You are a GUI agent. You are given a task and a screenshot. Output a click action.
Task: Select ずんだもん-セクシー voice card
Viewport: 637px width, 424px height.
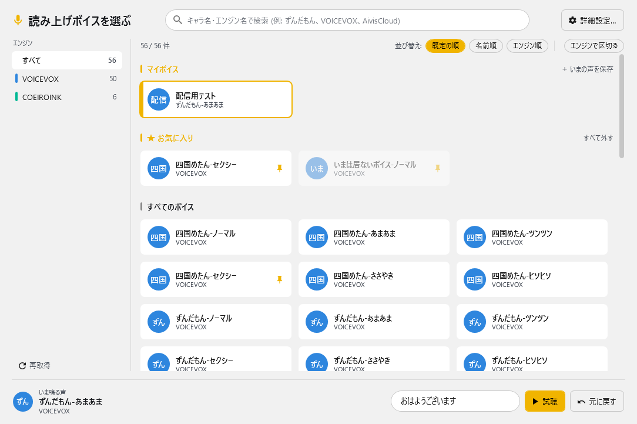tap(216, 359)
